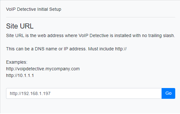The height and width of the screenshot is (114, 180).
Task: Click the sentence about no trailing slash
Action: pyautogui.click(x=90, y=35)
